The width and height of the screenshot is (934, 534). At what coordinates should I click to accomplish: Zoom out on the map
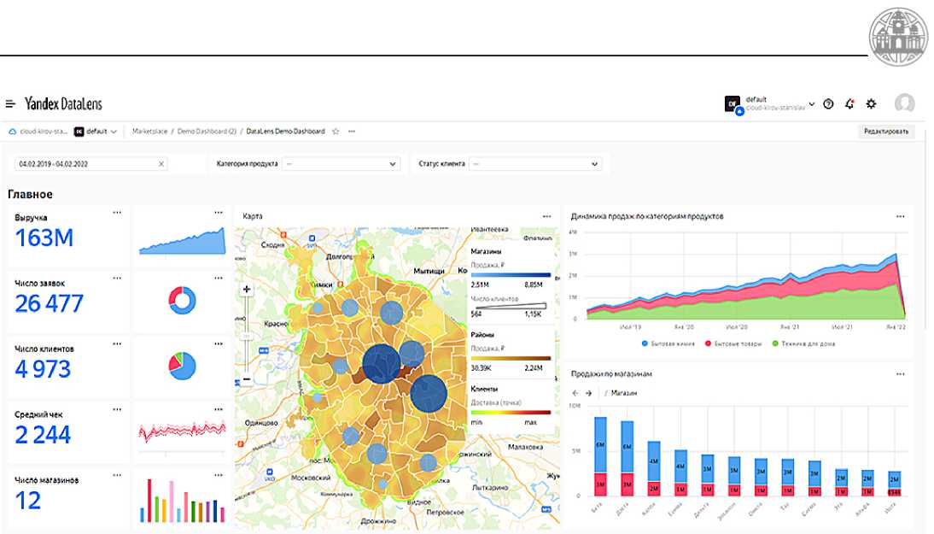pyautogui.click(x=247, y=378)
